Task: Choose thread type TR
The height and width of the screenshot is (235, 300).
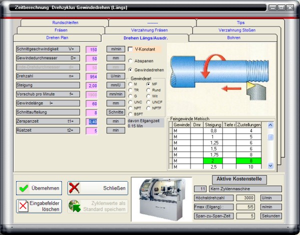Action: [x=130, y=90]
